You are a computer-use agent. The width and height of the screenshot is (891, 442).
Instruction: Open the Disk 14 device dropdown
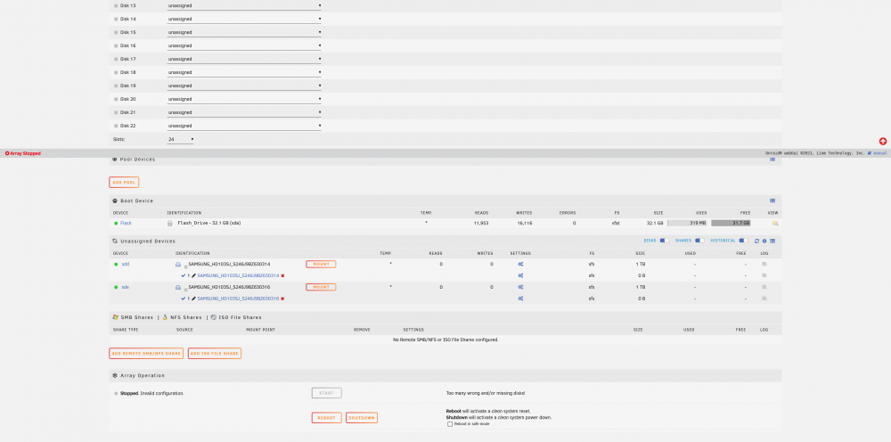point(244,19)
